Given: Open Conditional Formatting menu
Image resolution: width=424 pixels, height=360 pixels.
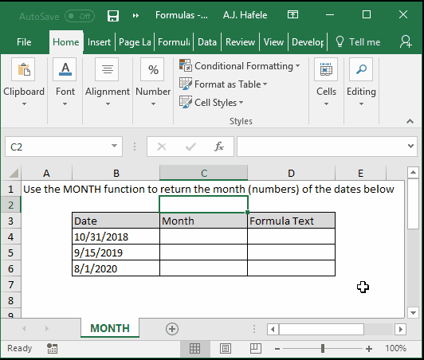Looking at the screenshot, I should click(x=240, y=66).
